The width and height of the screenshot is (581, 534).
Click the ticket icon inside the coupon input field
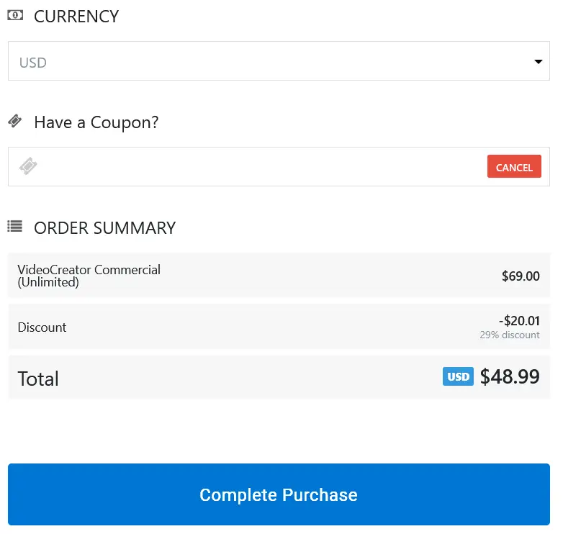(27, 166)
